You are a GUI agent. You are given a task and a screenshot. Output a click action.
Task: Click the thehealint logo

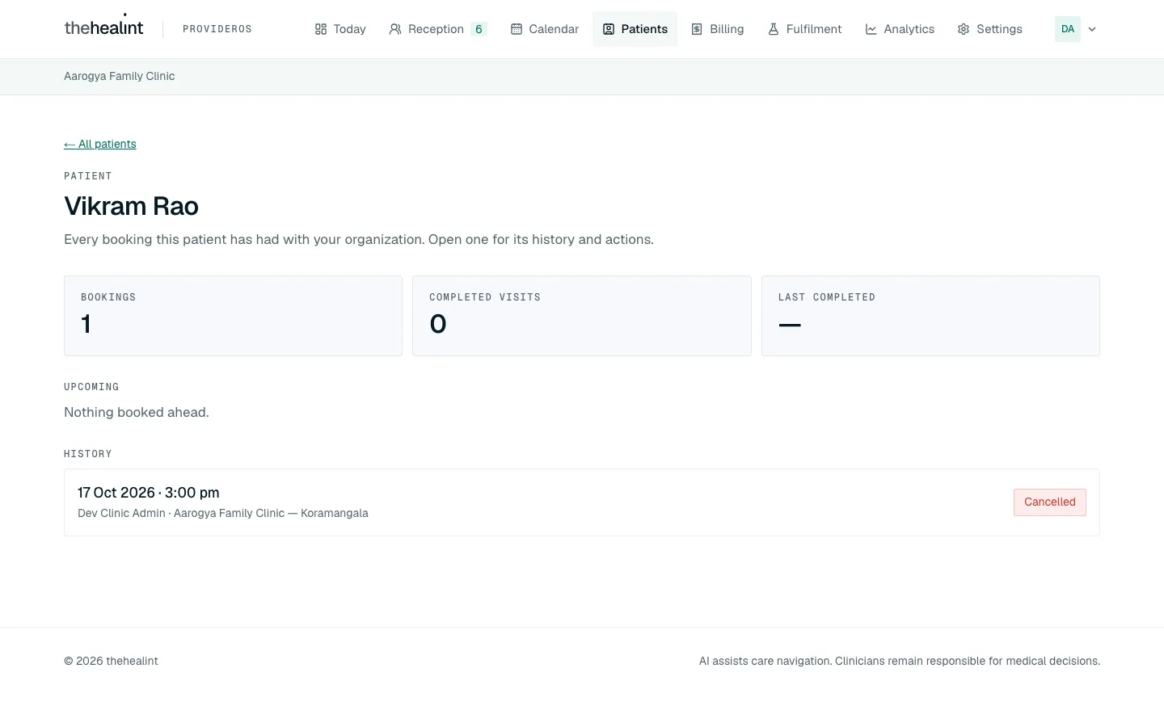pos(103,27)
